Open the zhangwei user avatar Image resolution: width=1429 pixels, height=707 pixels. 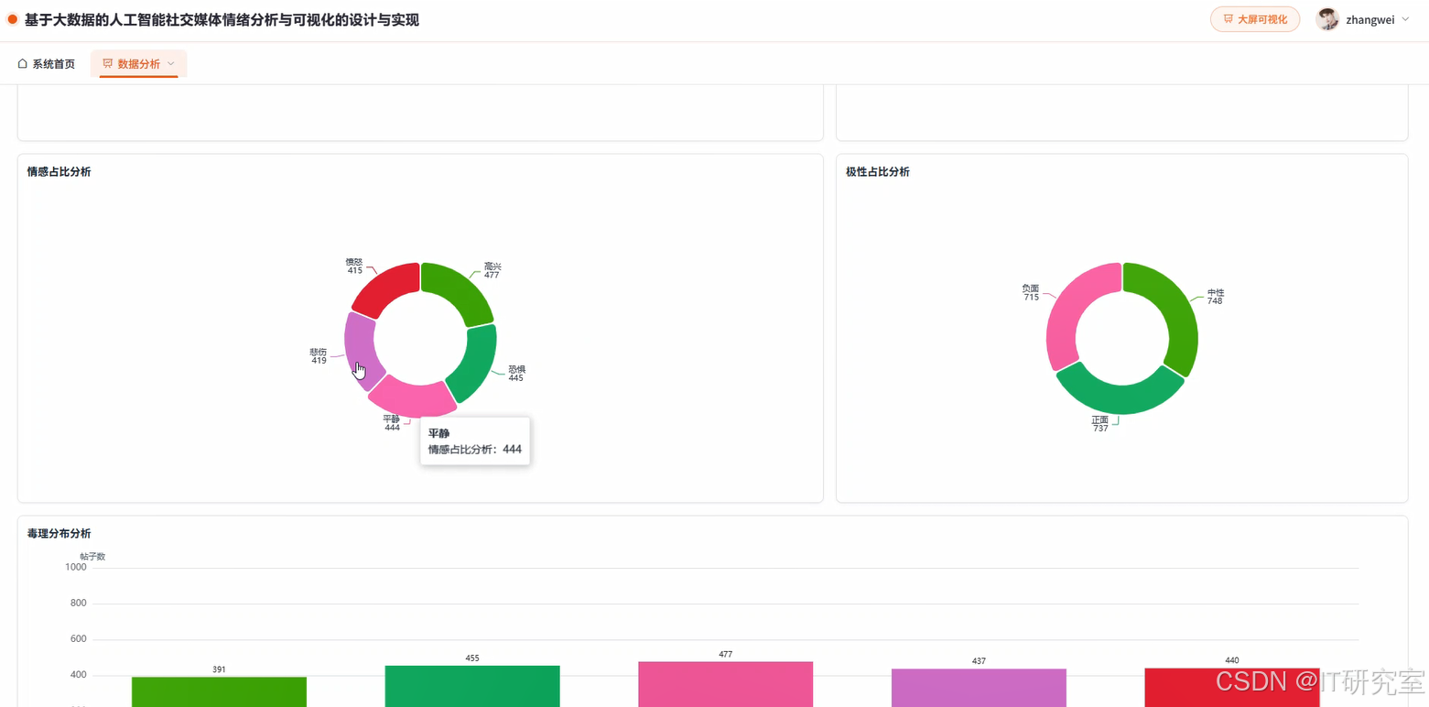(x=1327, y=19)
